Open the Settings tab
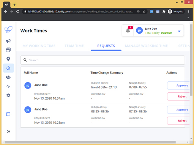Viewport: 194px width, 145px height. 184,46
